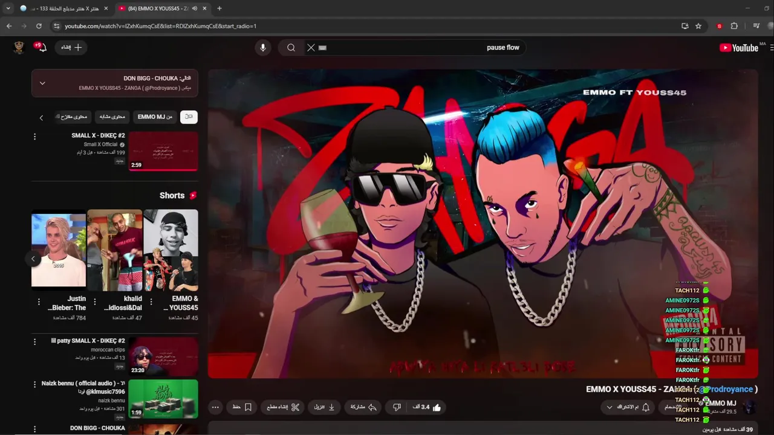Collapse the mix playlist panel chevron
774x435 pixels.
click(x=42, y=83)
